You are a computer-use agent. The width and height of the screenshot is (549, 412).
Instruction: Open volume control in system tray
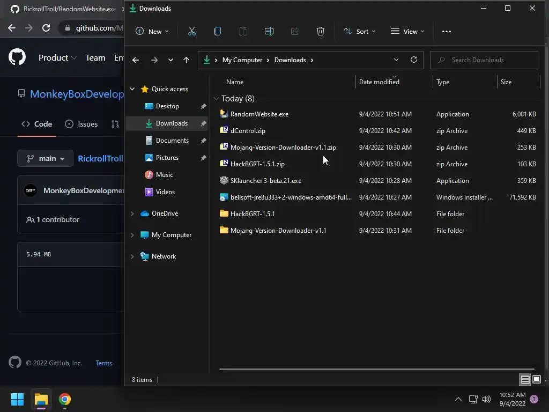486,399
